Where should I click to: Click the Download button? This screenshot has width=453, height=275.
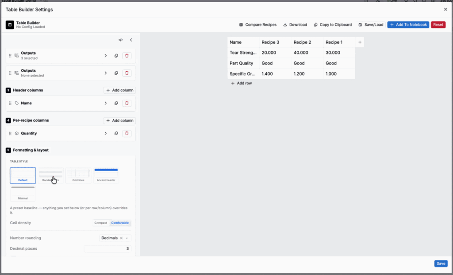click(295, 25)
